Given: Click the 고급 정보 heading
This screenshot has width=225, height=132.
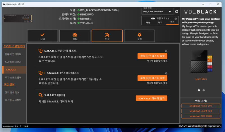Looking at the screenshot, I should 9,84.
